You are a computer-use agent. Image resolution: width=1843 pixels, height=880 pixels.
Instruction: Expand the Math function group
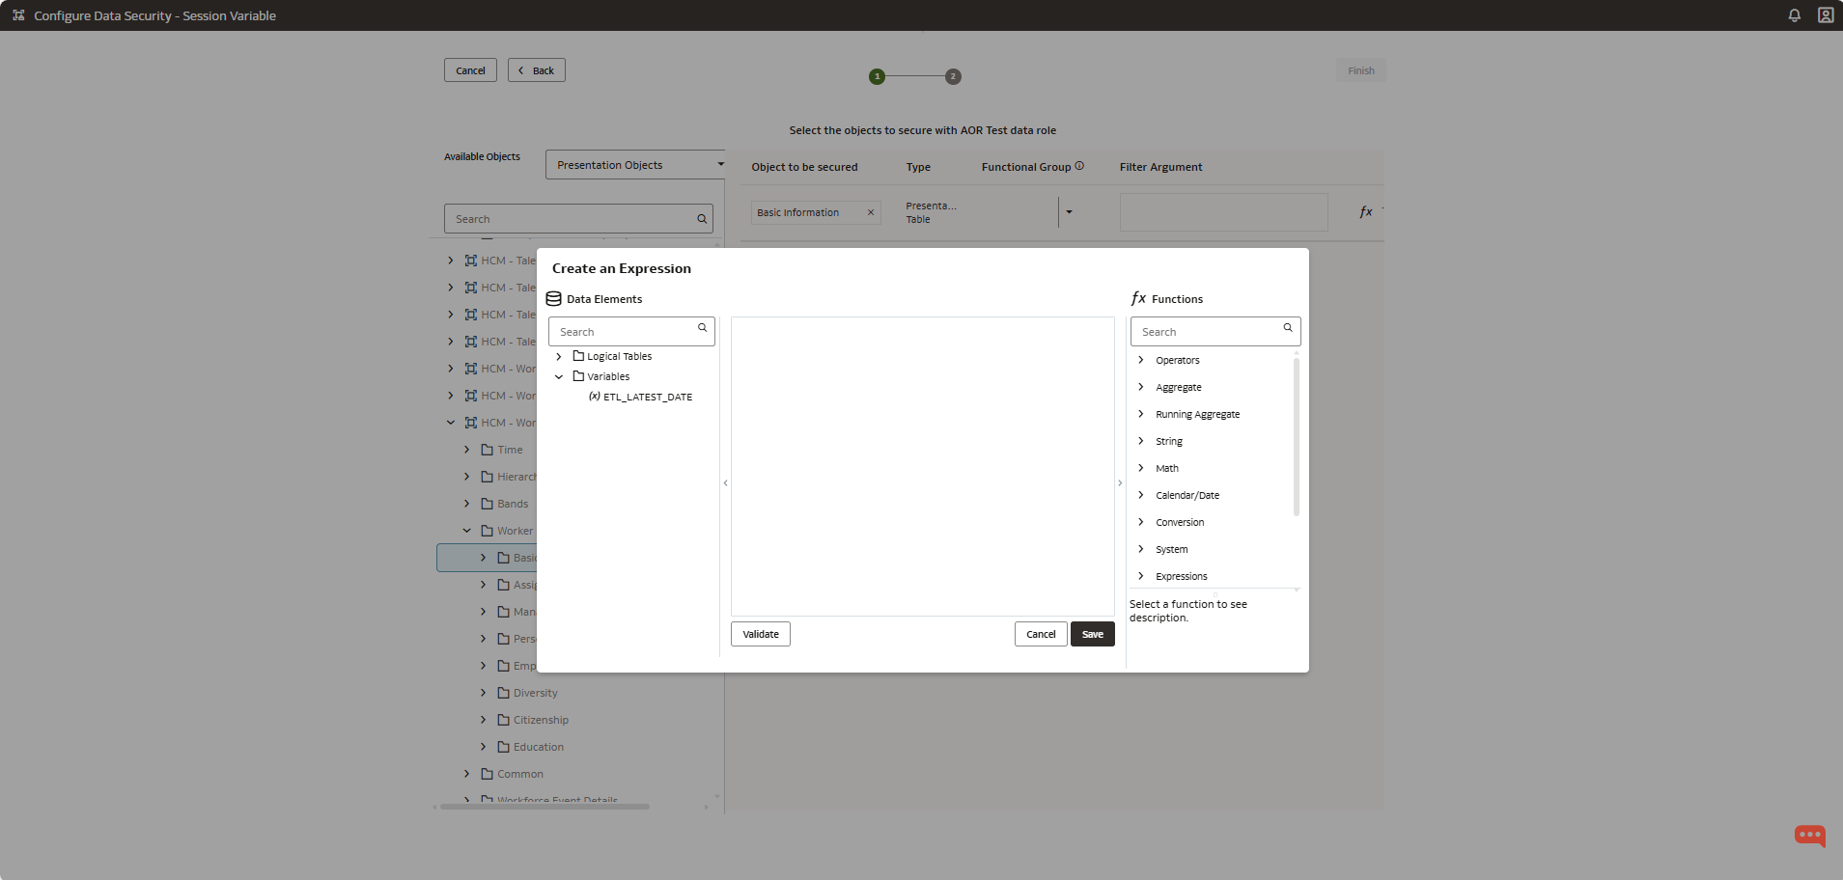coord(1141,468)
